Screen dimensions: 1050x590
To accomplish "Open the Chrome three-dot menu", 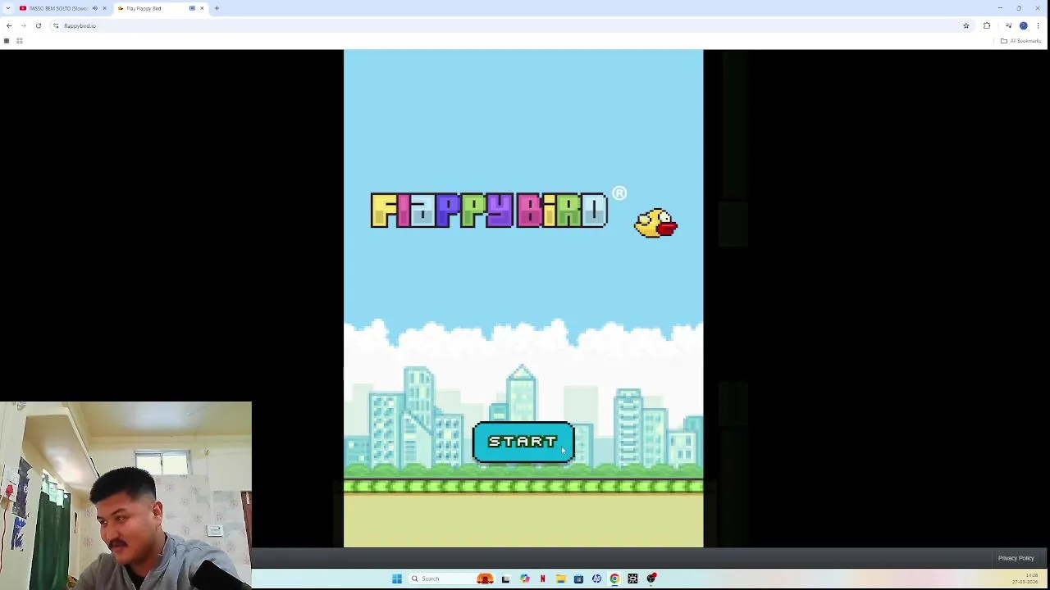I will tap(1038, 25).
